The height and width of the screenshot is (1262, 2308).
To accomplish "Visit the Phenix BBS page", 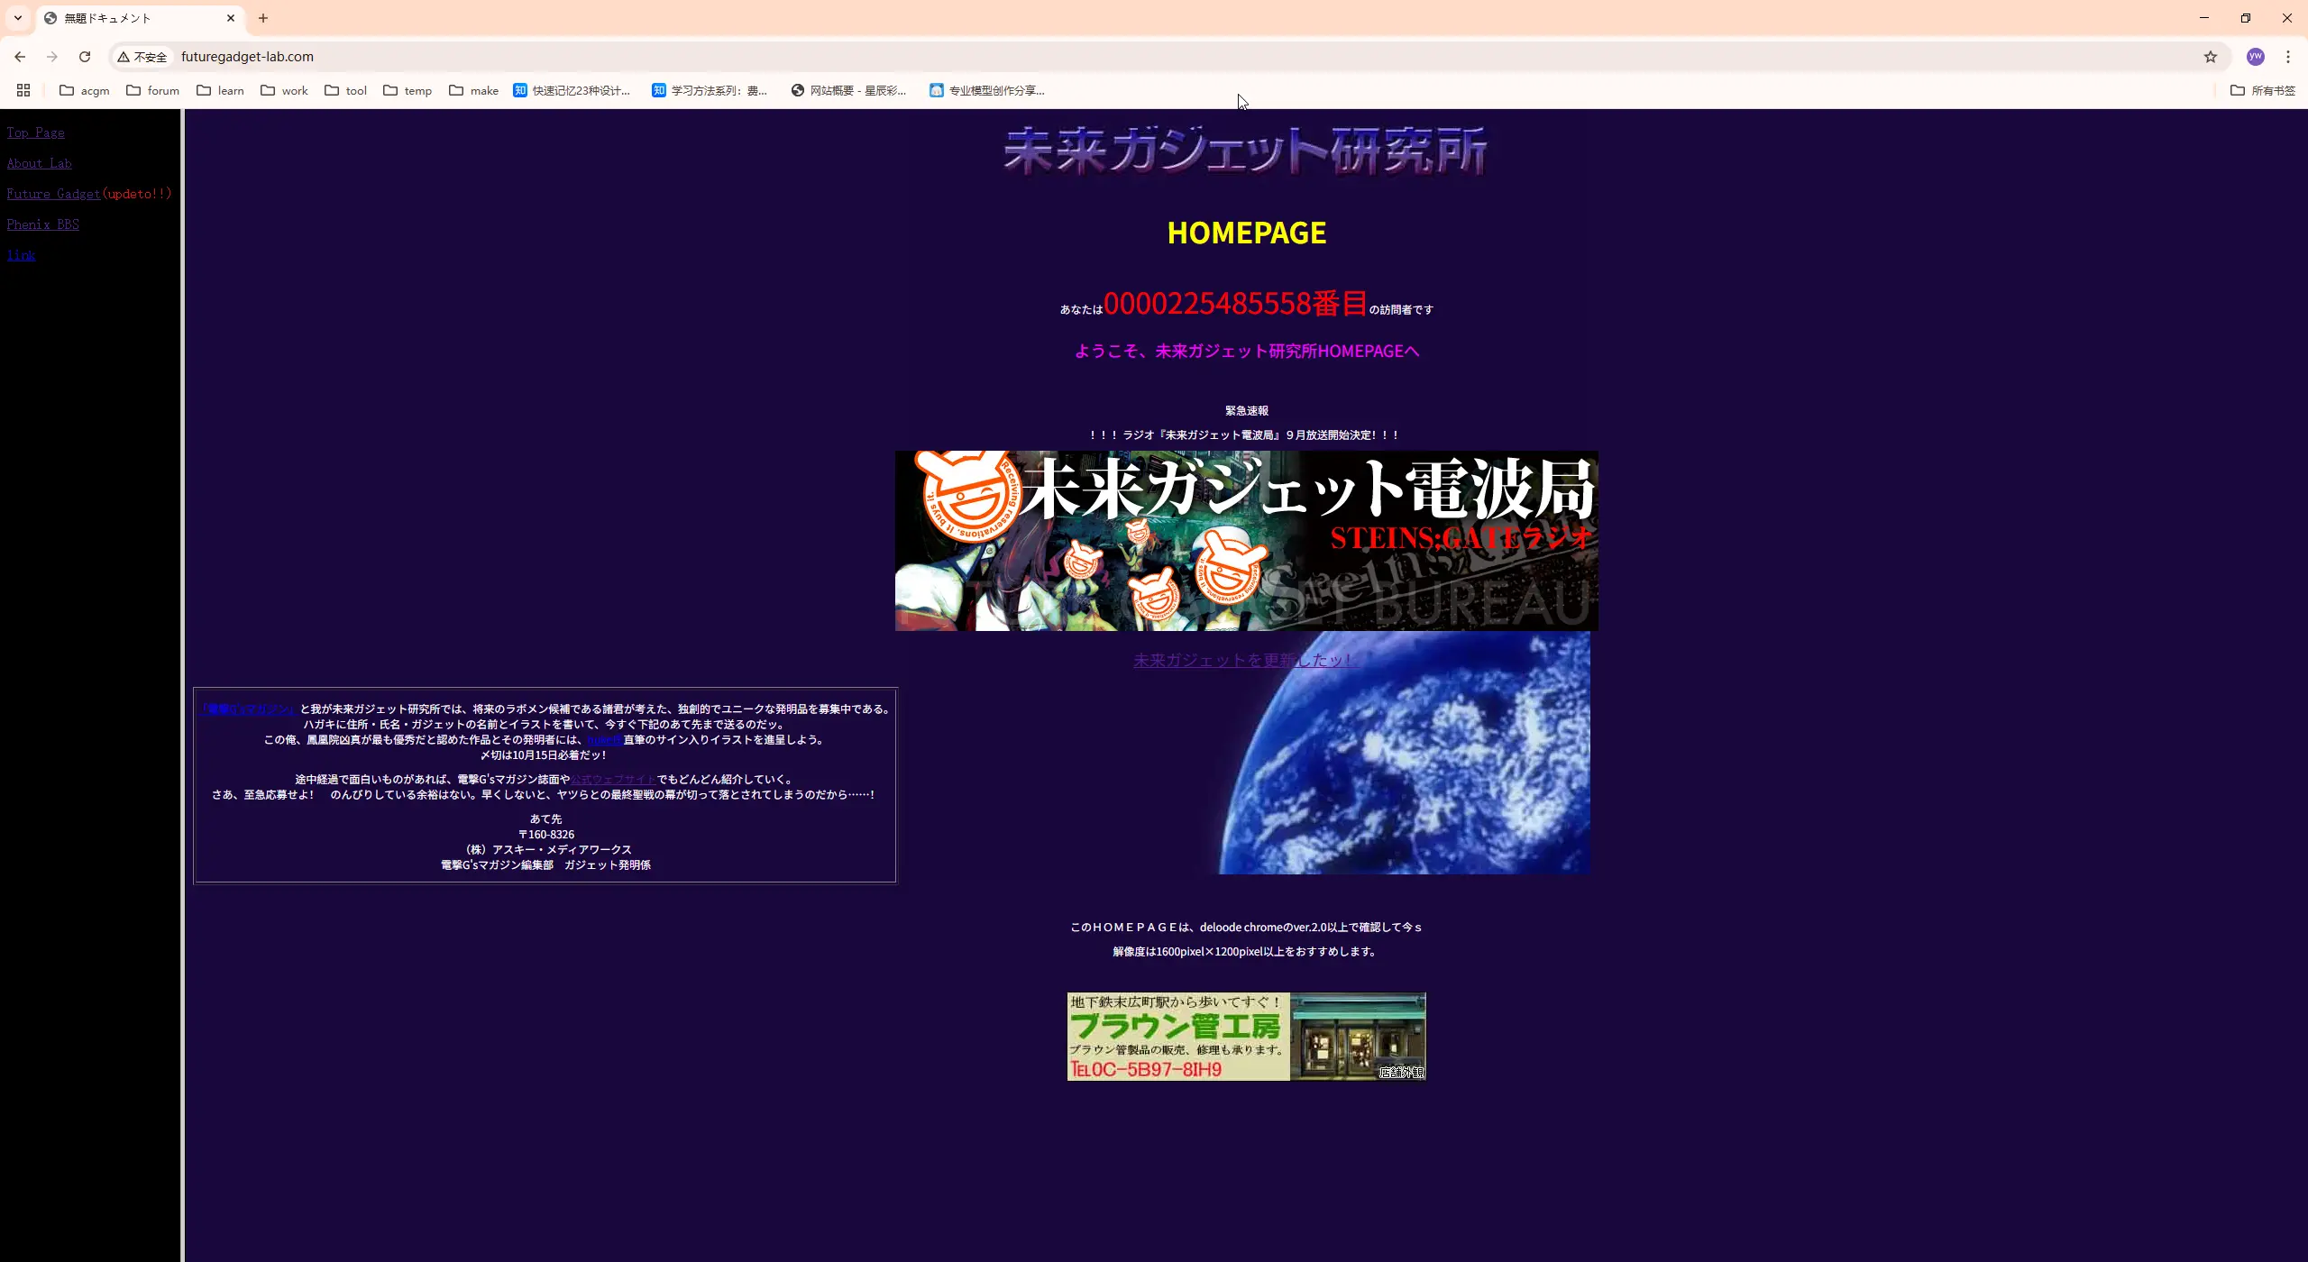I will point(43,224).
